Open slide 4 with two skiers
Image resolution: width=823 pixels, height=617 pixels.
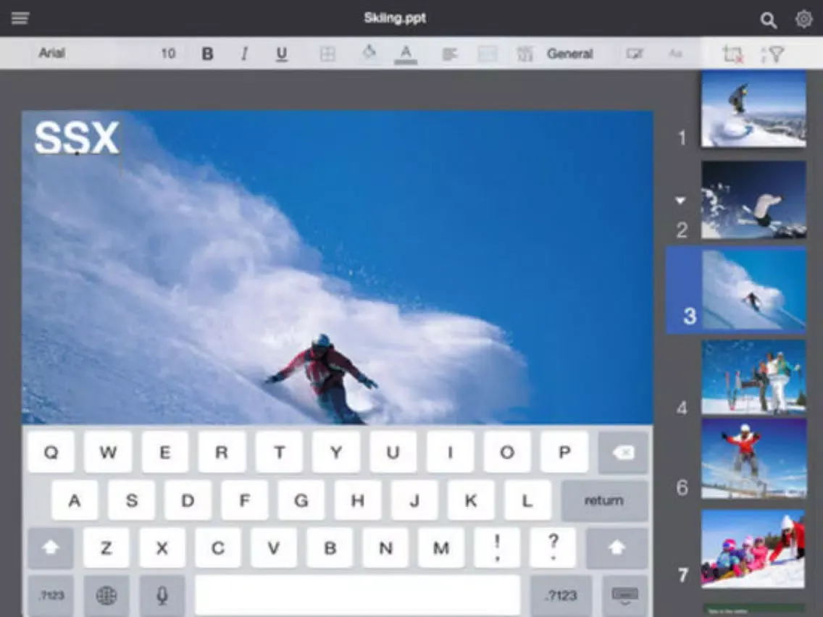point(753,377)
